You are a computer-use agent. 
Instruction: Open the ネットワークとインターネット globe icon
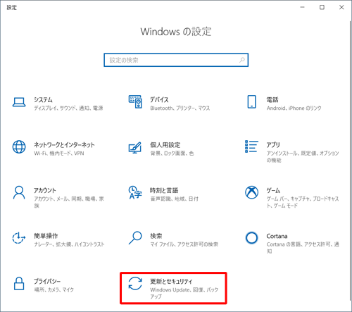coord(19,147)
